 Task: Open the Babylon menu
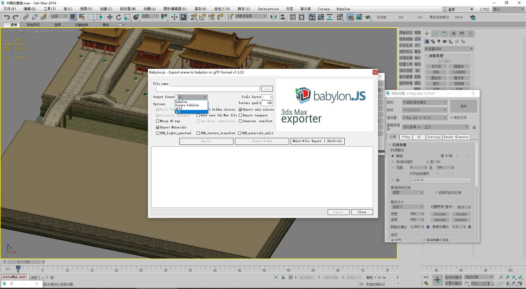343,9
